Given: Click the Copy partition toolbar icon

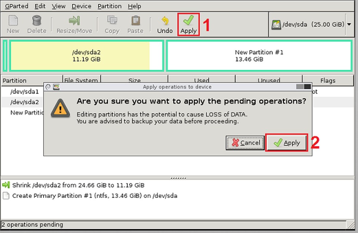Looking at the screenshot, I should tap(112, 24).
